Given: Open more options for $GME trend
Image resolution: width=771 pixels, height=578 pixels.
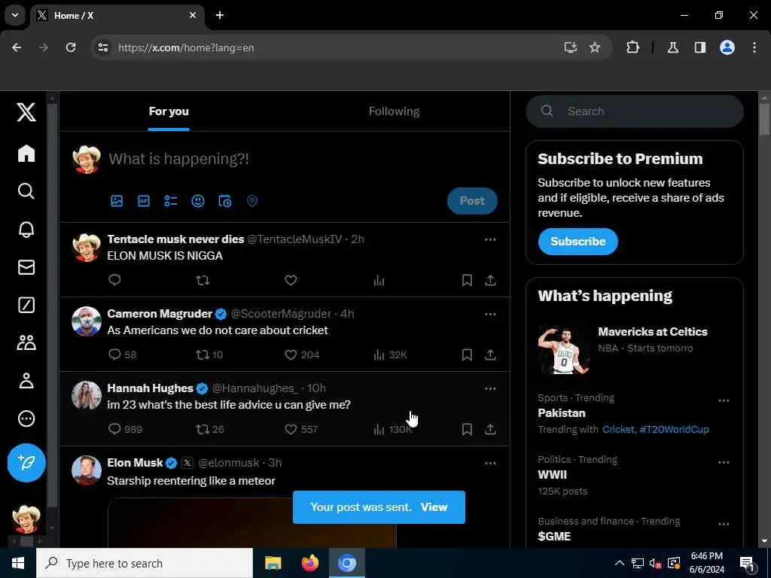Looking at the screenshot, I should [724, 525].
